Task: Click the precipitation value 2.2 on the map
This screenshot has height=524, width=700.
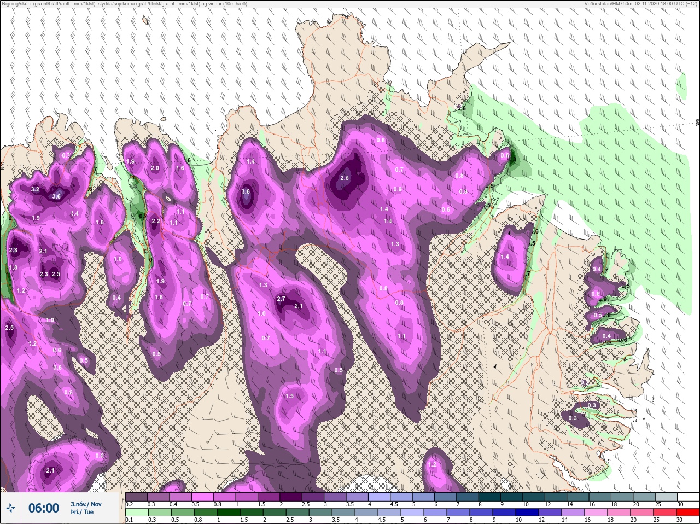Action: click(155, 221)
